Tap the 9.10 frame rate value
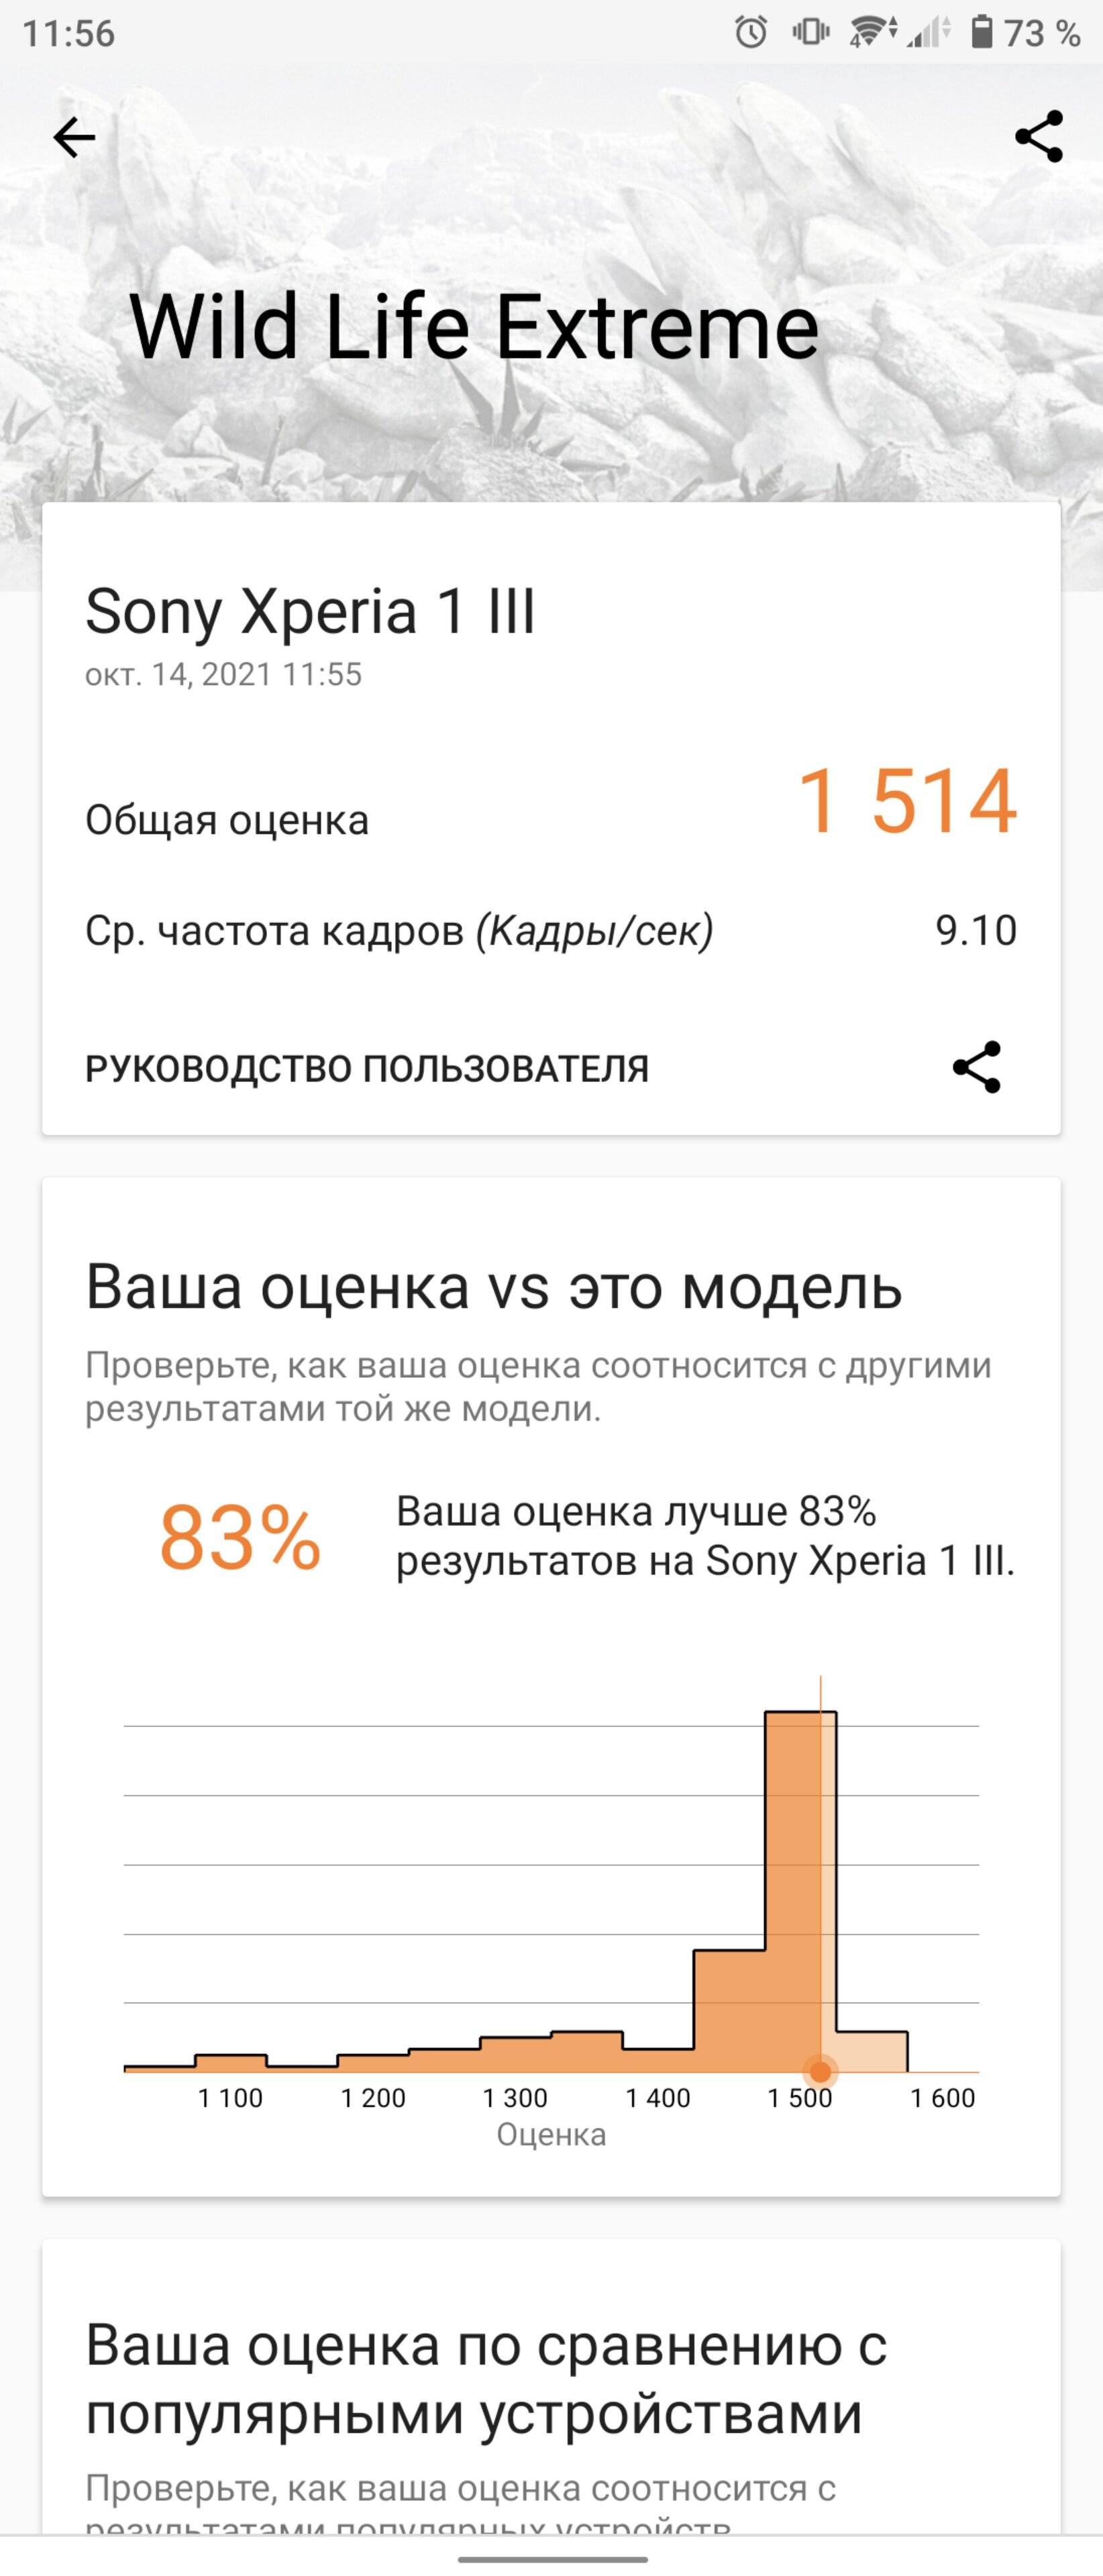The image size is (1103, 2576). point(976,930)
